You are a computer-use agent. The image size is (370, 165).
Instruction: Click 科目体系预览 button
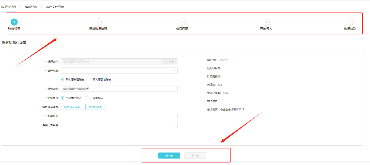[72, 107]
